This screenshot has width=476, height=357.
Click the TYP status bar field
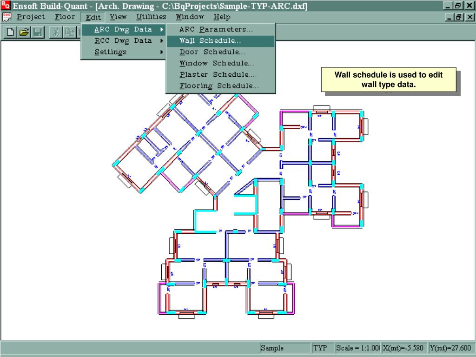coord(323,348)
